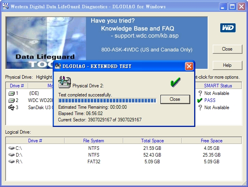248x187 pixels.
Task: Click the large green success checkmark
Action: (x=176, y=82)
